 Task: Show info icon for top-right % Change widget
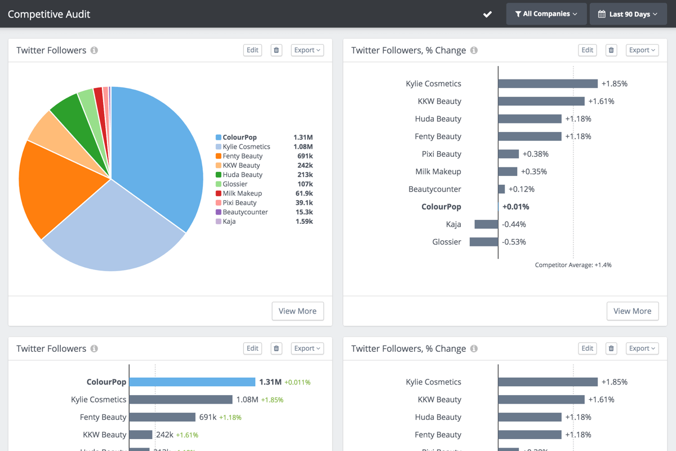pos(474,50)
